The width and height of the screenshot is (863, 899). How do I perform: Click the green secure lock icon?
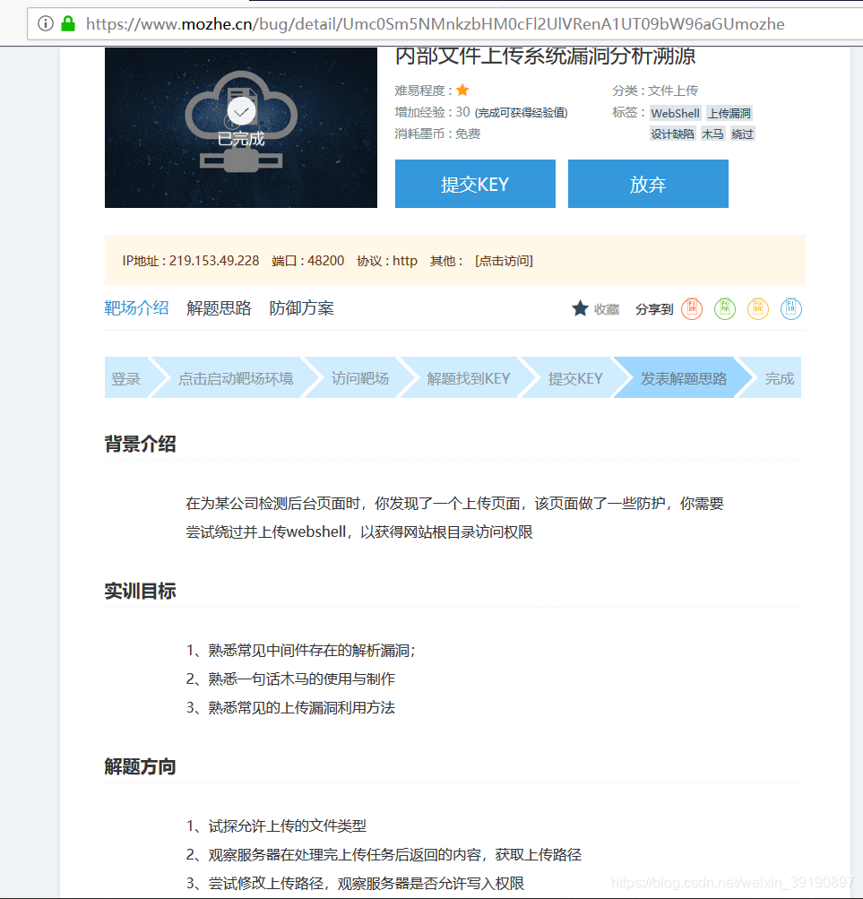[68, 23]
